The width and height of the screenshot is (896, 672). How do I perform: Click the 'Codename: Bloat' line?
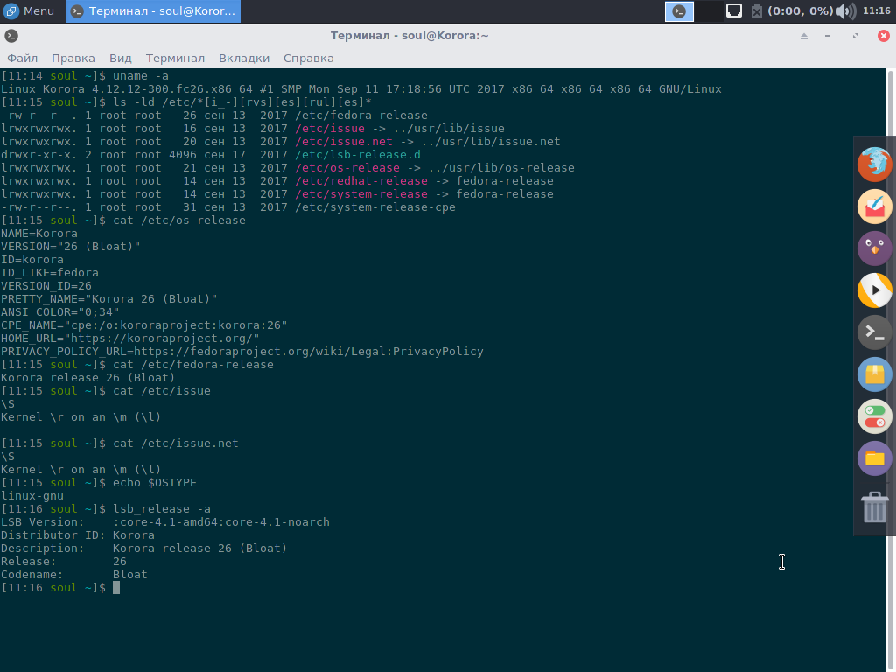coord(74,576)
